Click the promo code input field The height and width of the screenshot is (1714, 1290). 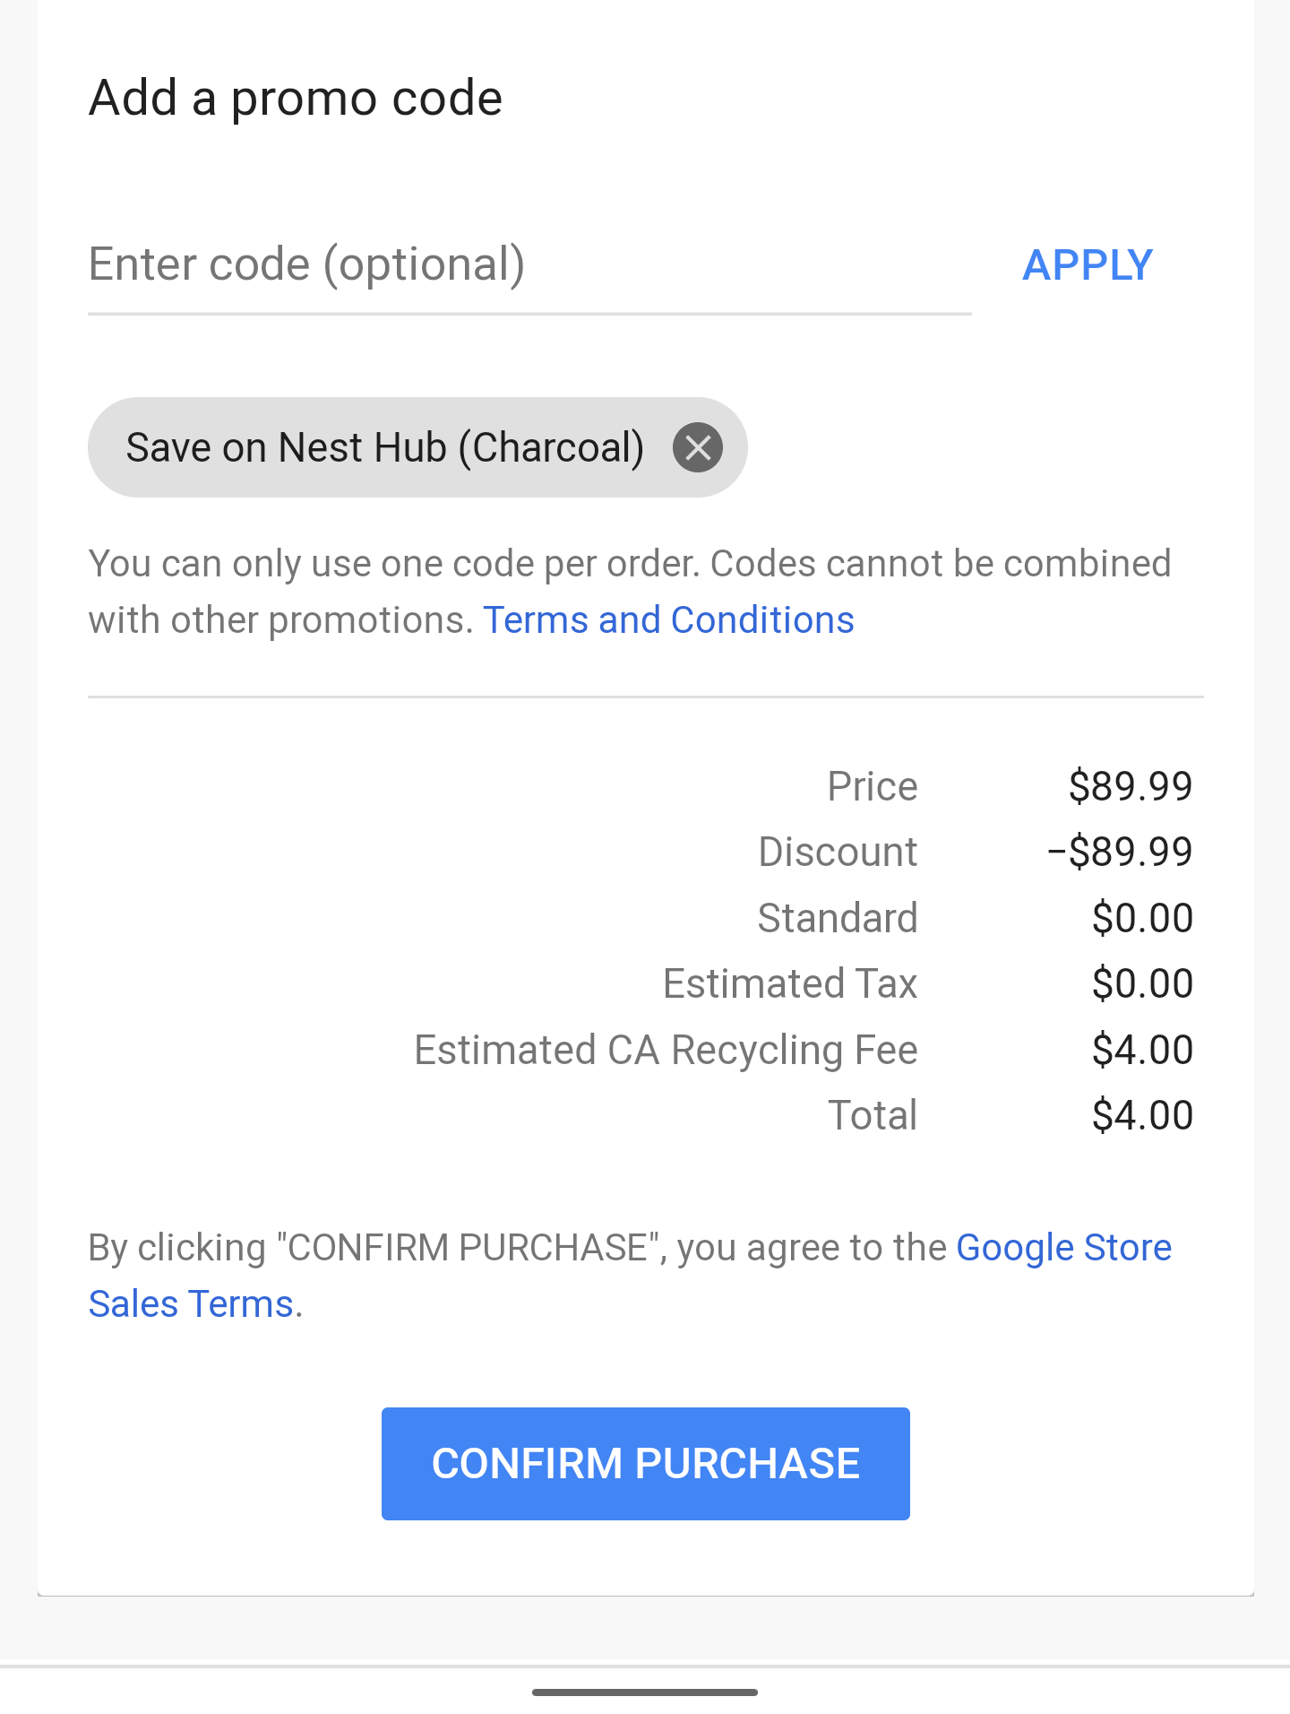click(x=529, y=265)
